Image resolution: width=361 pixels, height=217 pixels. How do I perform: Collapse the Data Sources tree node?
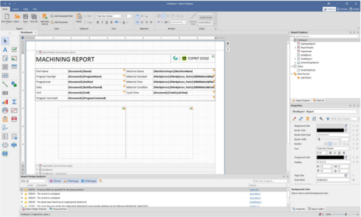click(x=292, y=74)
